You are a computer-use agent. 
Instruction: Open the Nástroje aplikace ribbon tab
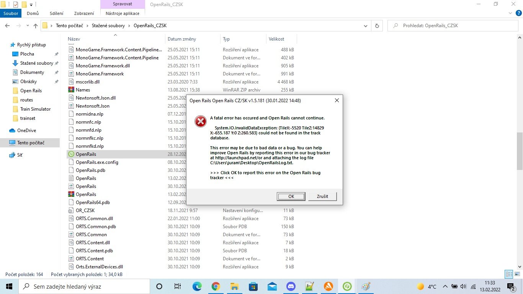click(x=123, y=13)
